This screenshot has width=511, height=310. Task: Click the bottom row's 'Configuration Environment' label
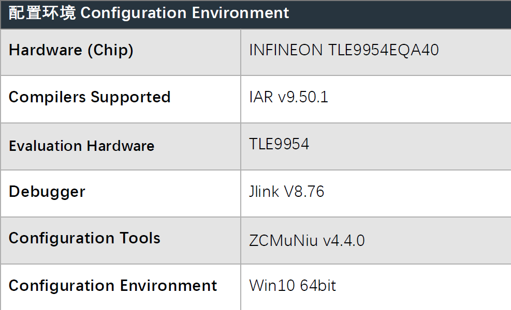(x=113, y=286)
